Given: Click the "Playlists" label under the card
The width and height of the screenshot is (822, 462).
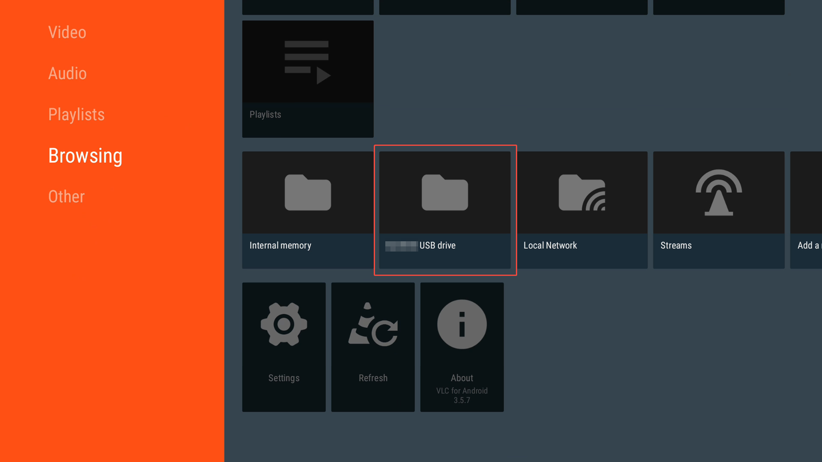Looking at the screenshot, I should [x=265, y=115].
